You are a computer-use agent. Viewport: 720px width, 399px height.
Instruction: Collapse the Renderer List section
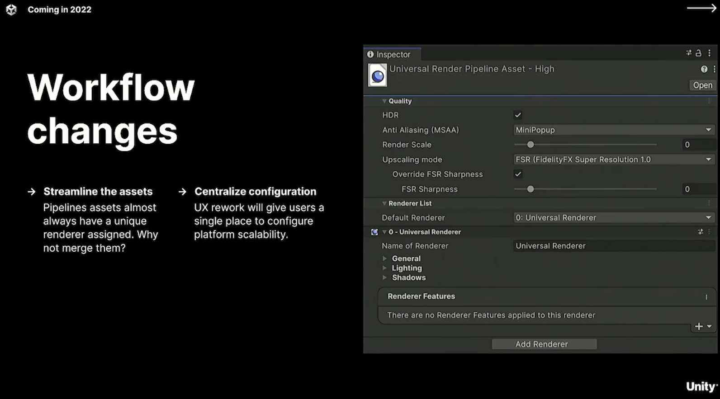tap(384, 203)
